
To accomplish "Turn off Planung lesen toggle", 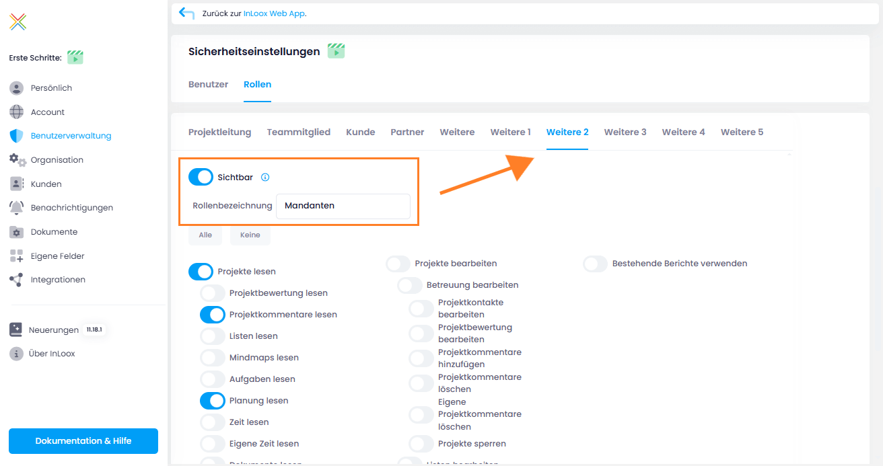I will point(213,401).
